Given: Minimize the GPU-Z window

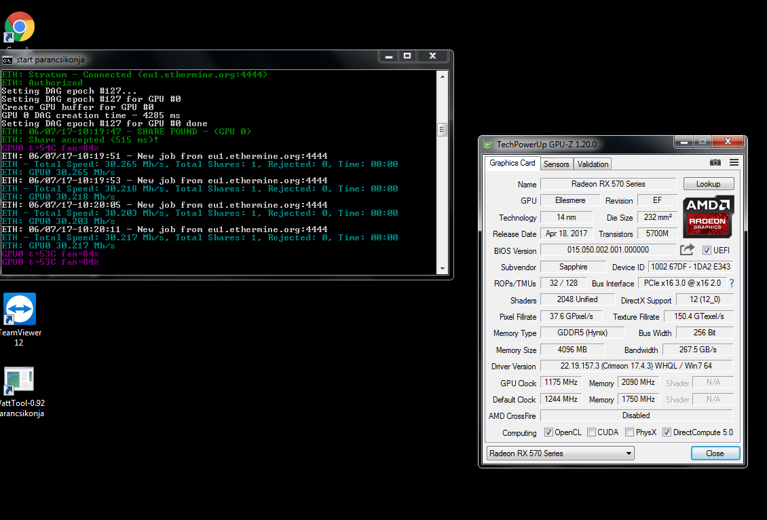Looking at the screenshot, I should click(684, 142).
